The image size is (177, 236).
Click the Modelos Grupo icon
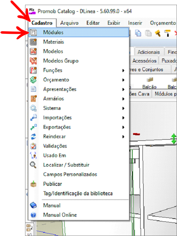click(33, 61)
